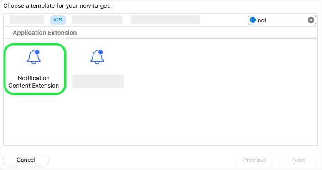Focus the filter field containing "not"

[282, 20]
